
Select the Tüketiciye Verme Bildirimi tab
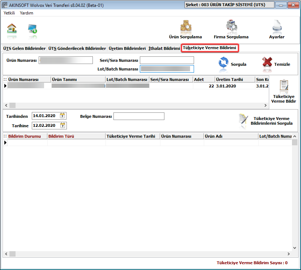pyautogui.click(x=210, y=48)
